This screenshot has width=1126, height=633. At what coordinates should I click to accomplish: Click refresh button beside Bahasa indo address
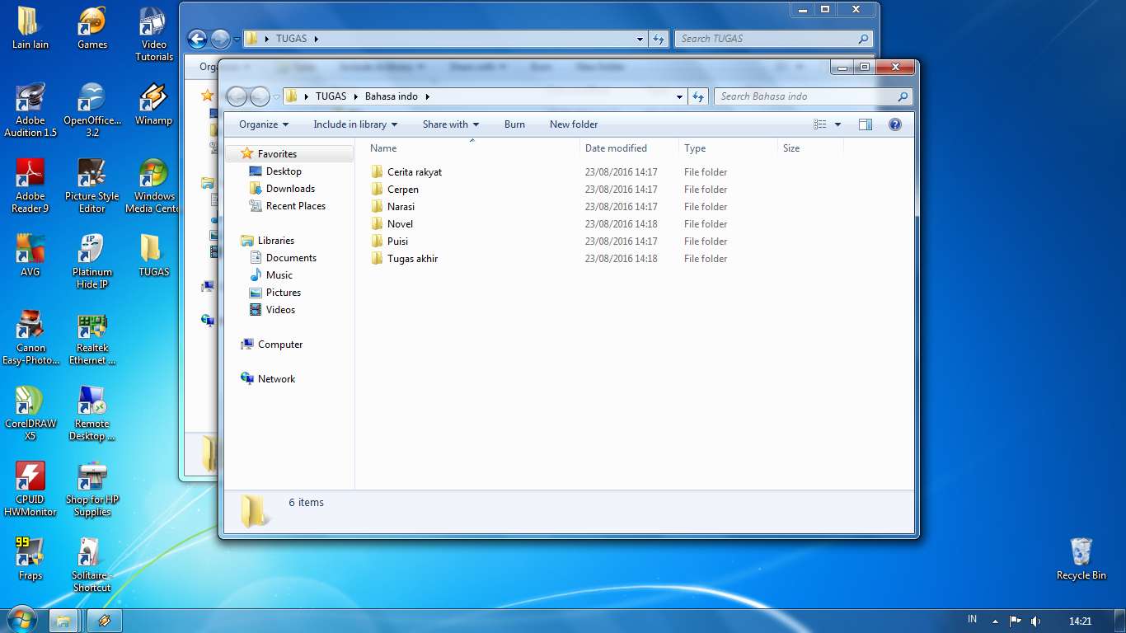pyautogui.click(x=698, y=96)
